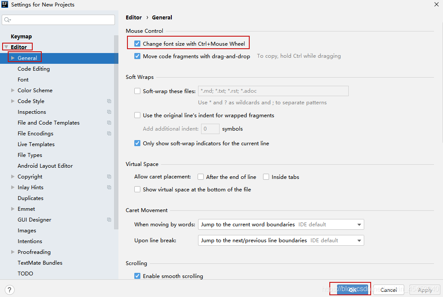Click Editor in the breadcrumb
443x297 pixels.
click(x=133, y=18)
